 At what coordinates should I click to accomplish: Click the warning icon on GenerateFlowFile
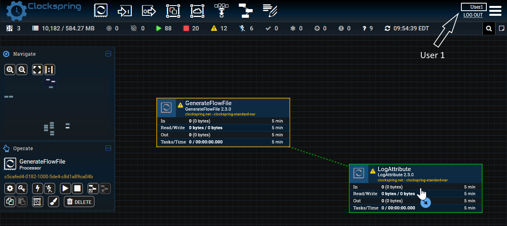click(181, 105)
